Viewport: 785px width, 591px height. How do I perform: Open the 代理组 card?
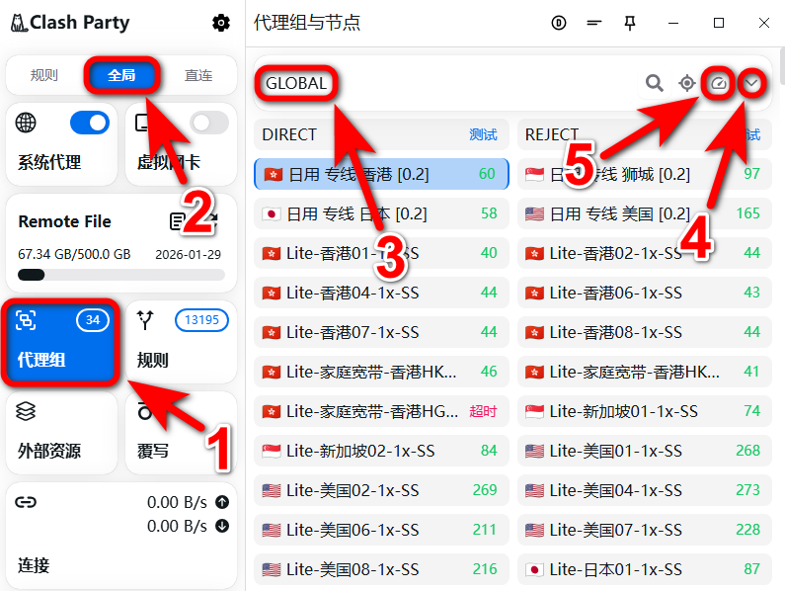click(61, 343)
